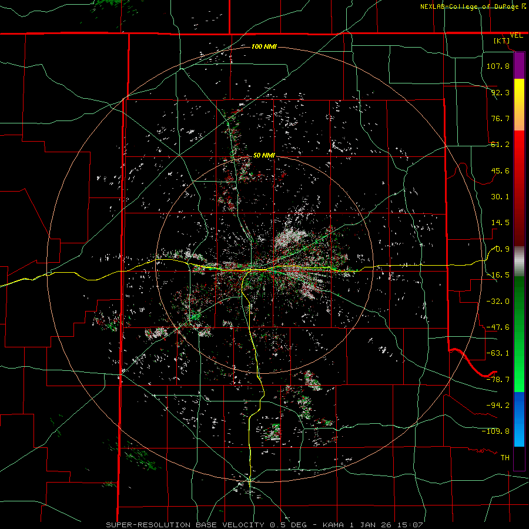
Task: Click the 30.1 scale value
Action: point(500,197)
